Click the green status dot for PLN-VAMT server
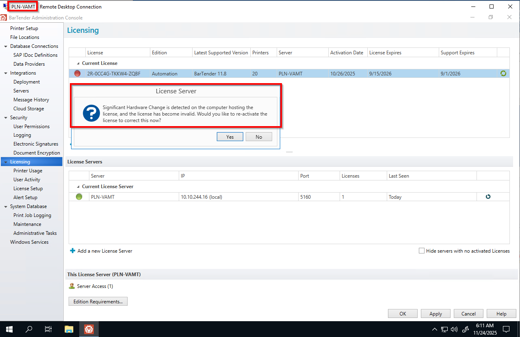Screen dimensions: 520x337 79,197
